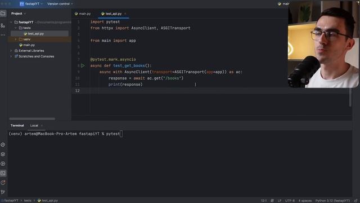Open the Services tool window icon
The image size is (360, 203).
tap(3, 164)
